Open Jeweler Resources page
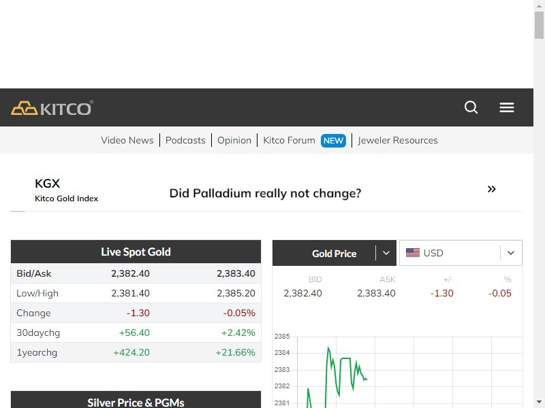This screenshot has width=545, height=408. point(398,140)
